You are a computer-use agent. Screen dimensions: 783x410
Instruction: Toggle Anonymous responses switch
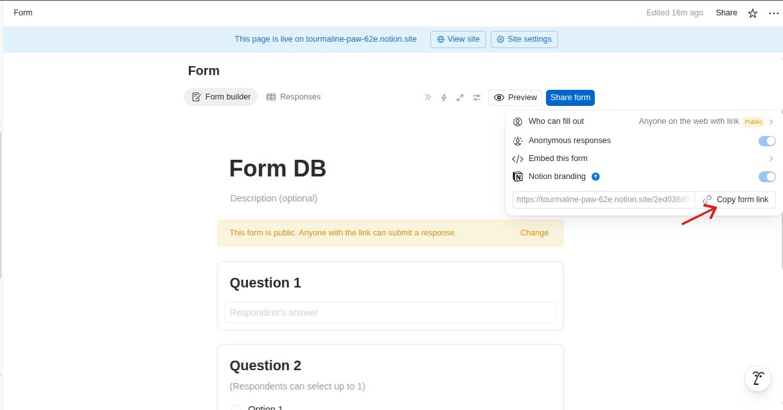point(766,141)
